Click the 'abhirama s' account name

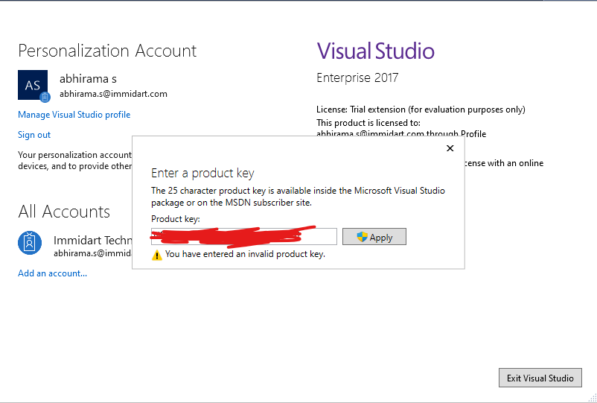(x=88, y=79)
